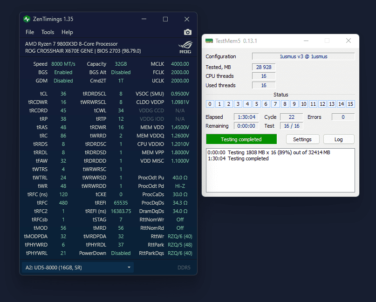Close the TestMem5 window
Screen dimensions: 376x302
pos(349,41)
